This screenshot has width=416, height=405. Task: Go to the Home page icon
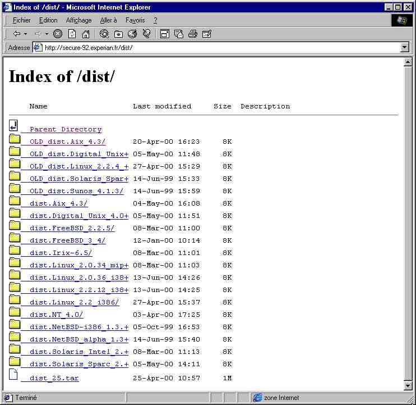coord(86,34)
